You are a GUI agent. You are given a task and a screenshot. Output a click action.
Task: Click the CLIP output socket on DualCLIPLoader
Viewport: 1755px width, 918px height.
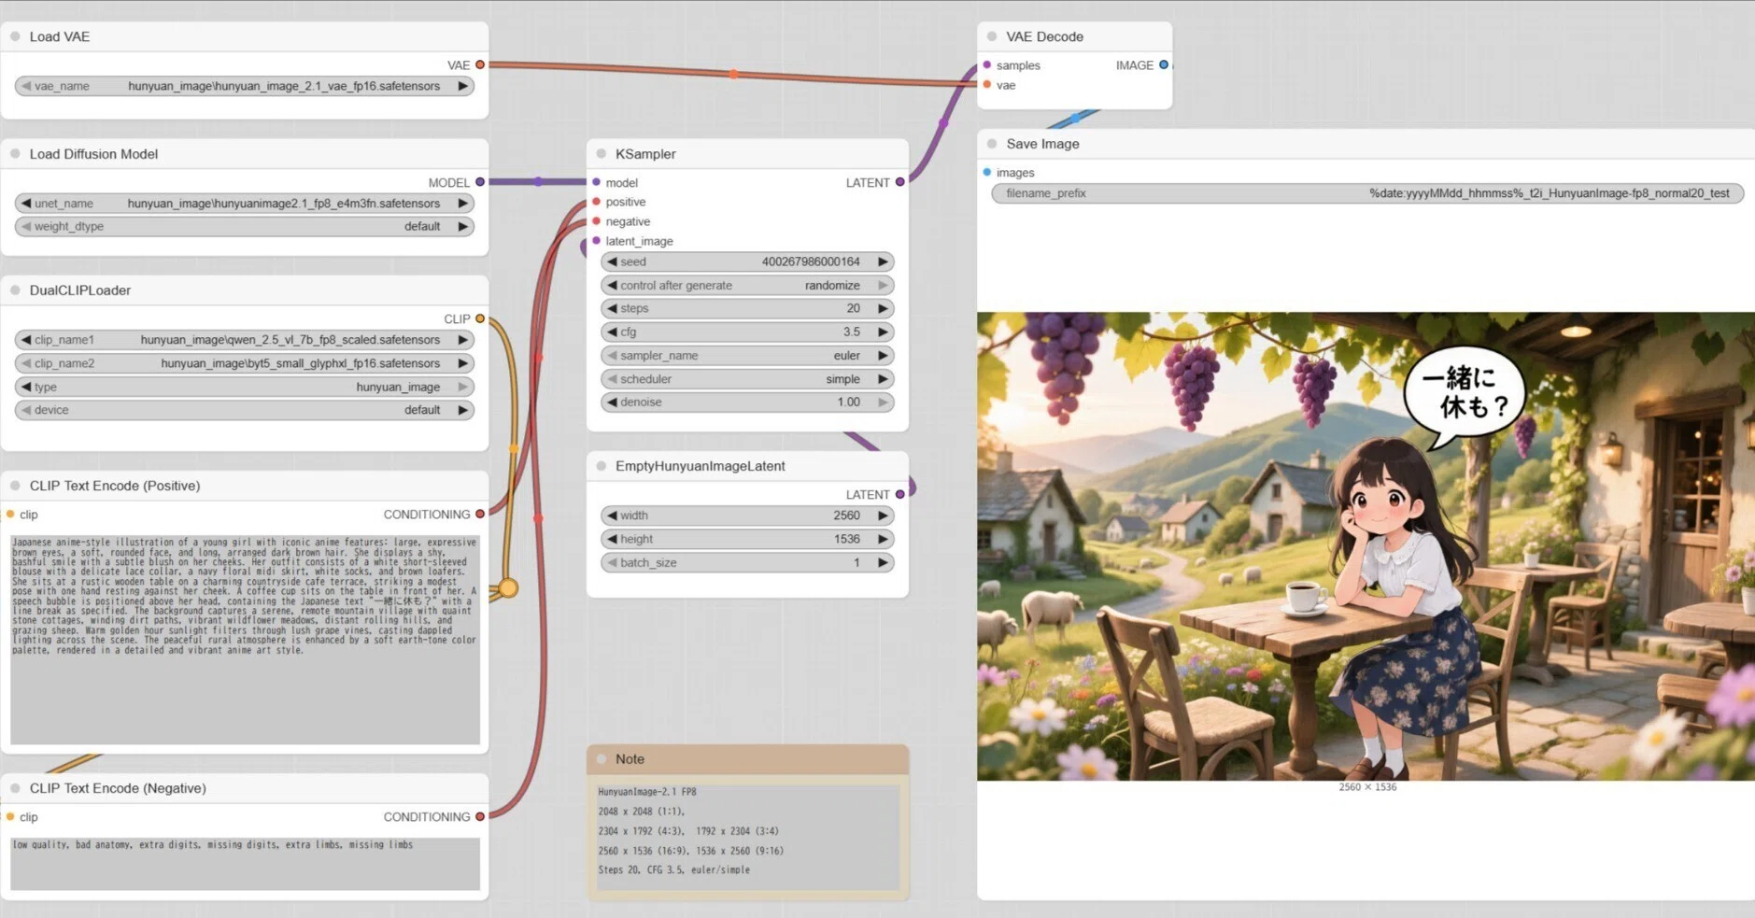click(480, 318)
